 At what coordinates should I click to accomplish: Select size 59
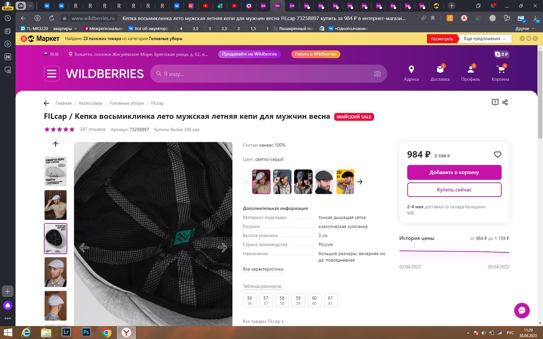coord(298,300)
